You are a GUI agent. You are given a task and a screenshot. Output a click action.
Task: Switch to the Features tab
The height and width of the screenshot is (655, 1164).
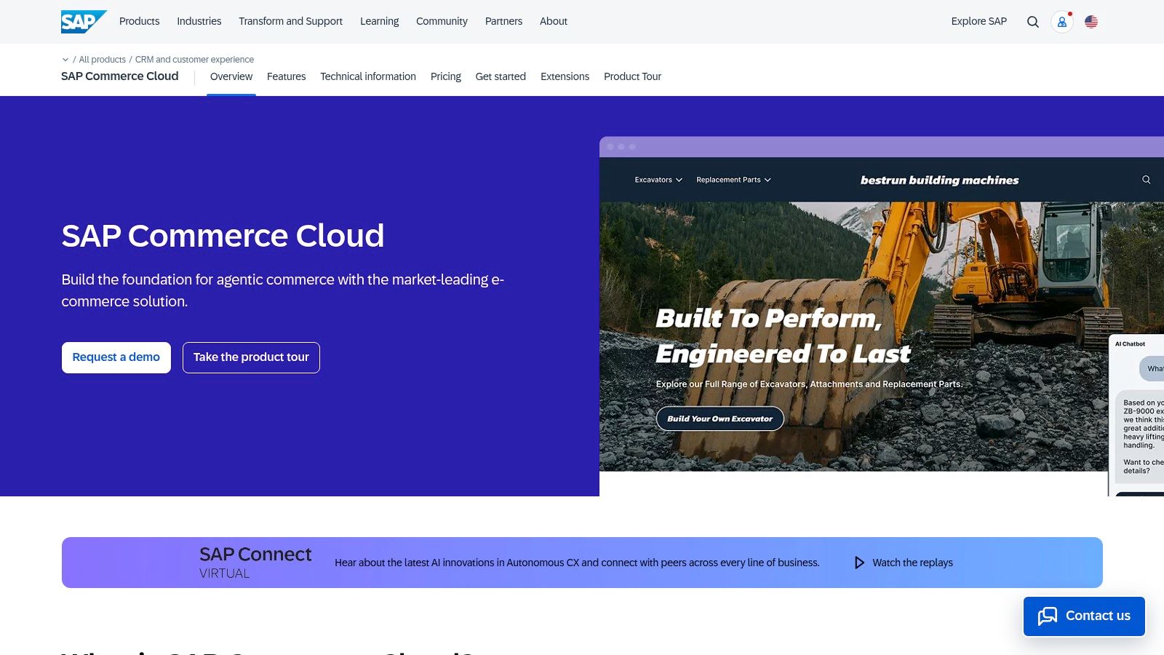tap(286, 76)
